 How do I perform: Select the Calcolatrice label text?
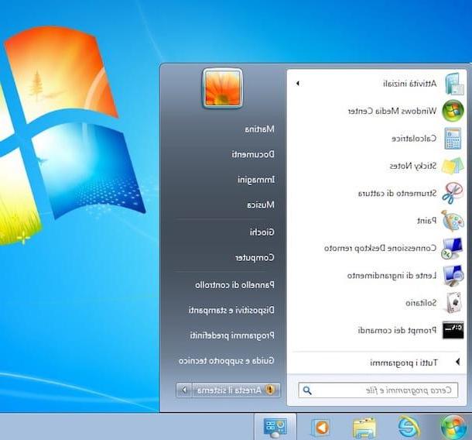(414, 139)
